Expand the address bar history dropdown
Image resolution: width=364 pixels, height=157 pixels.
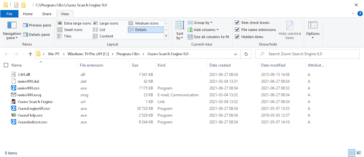(236, 54)
